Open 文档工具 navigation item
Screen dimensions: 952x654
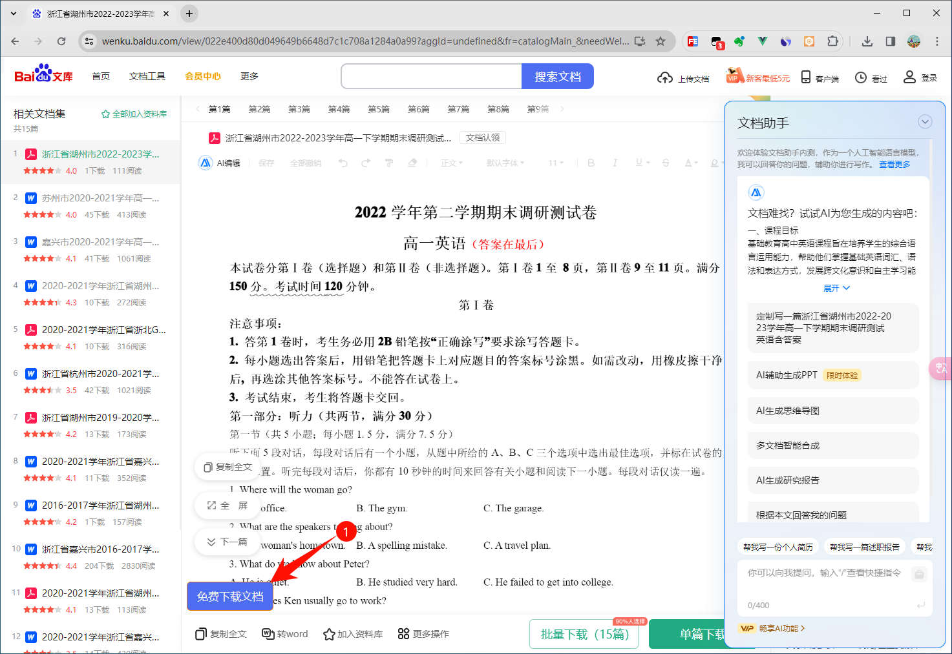point(147,76)
